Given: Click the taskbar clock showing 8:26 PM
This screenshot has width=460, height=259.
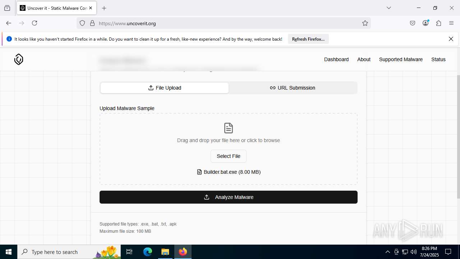Looking at the screenshot, I should 429,252.
